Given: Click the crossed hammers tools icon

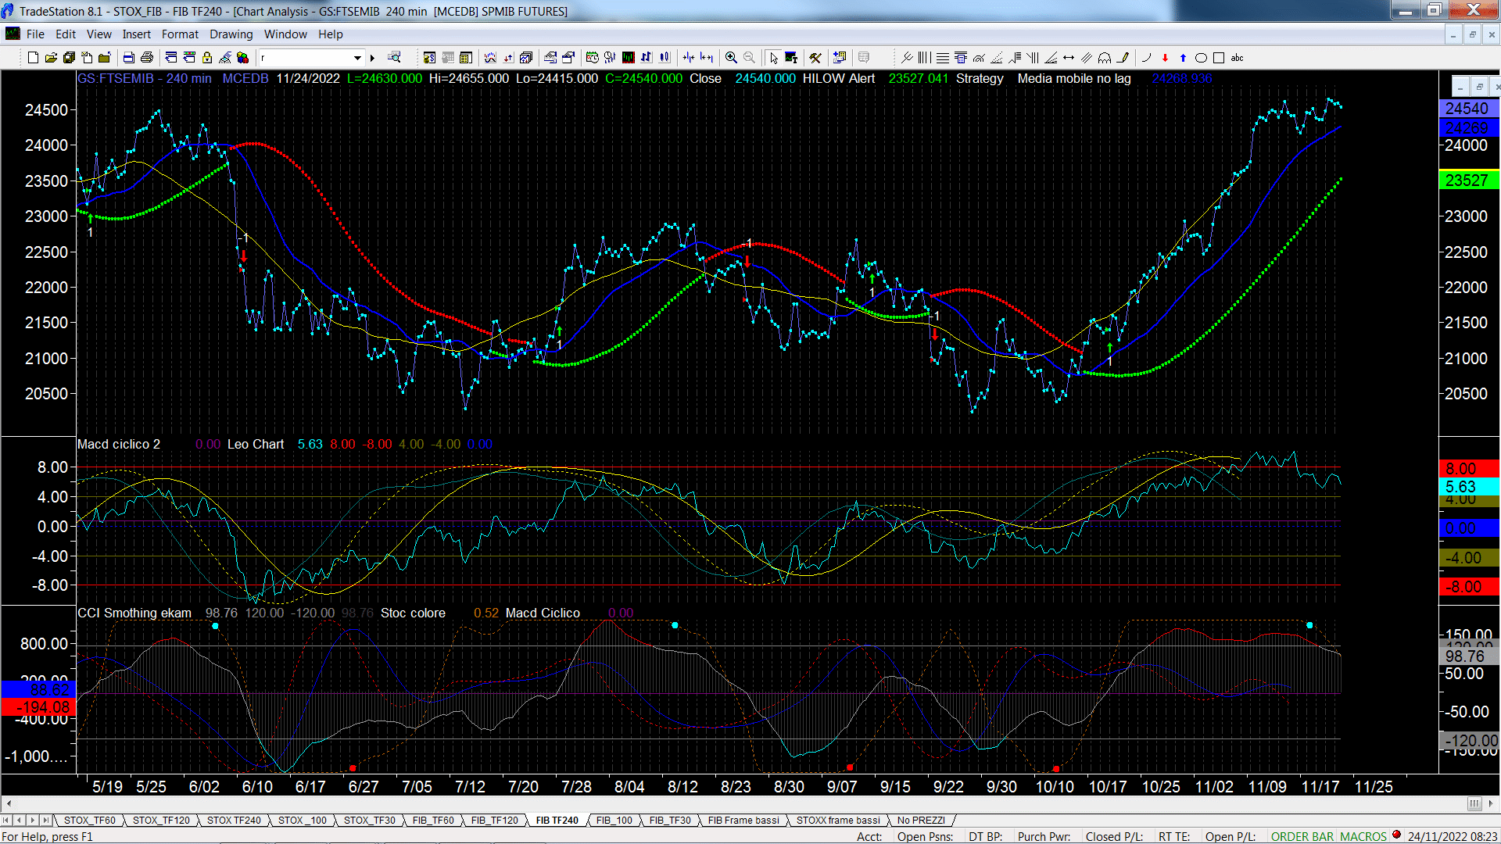Looking at the screenshot, I should pyautogui.click(x=815, y=58).
